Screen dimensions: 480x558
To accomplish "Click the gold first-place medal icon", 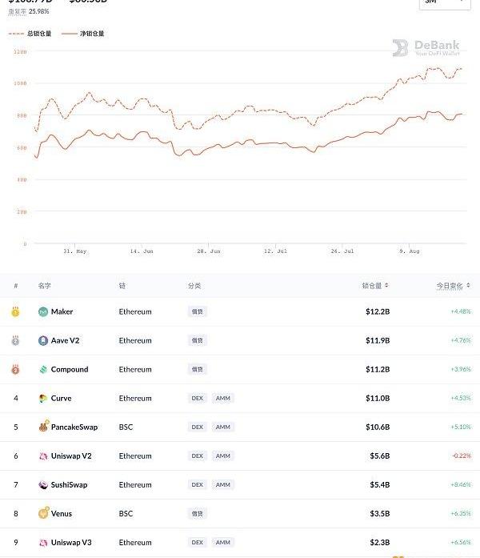I will tap(15, 311).
